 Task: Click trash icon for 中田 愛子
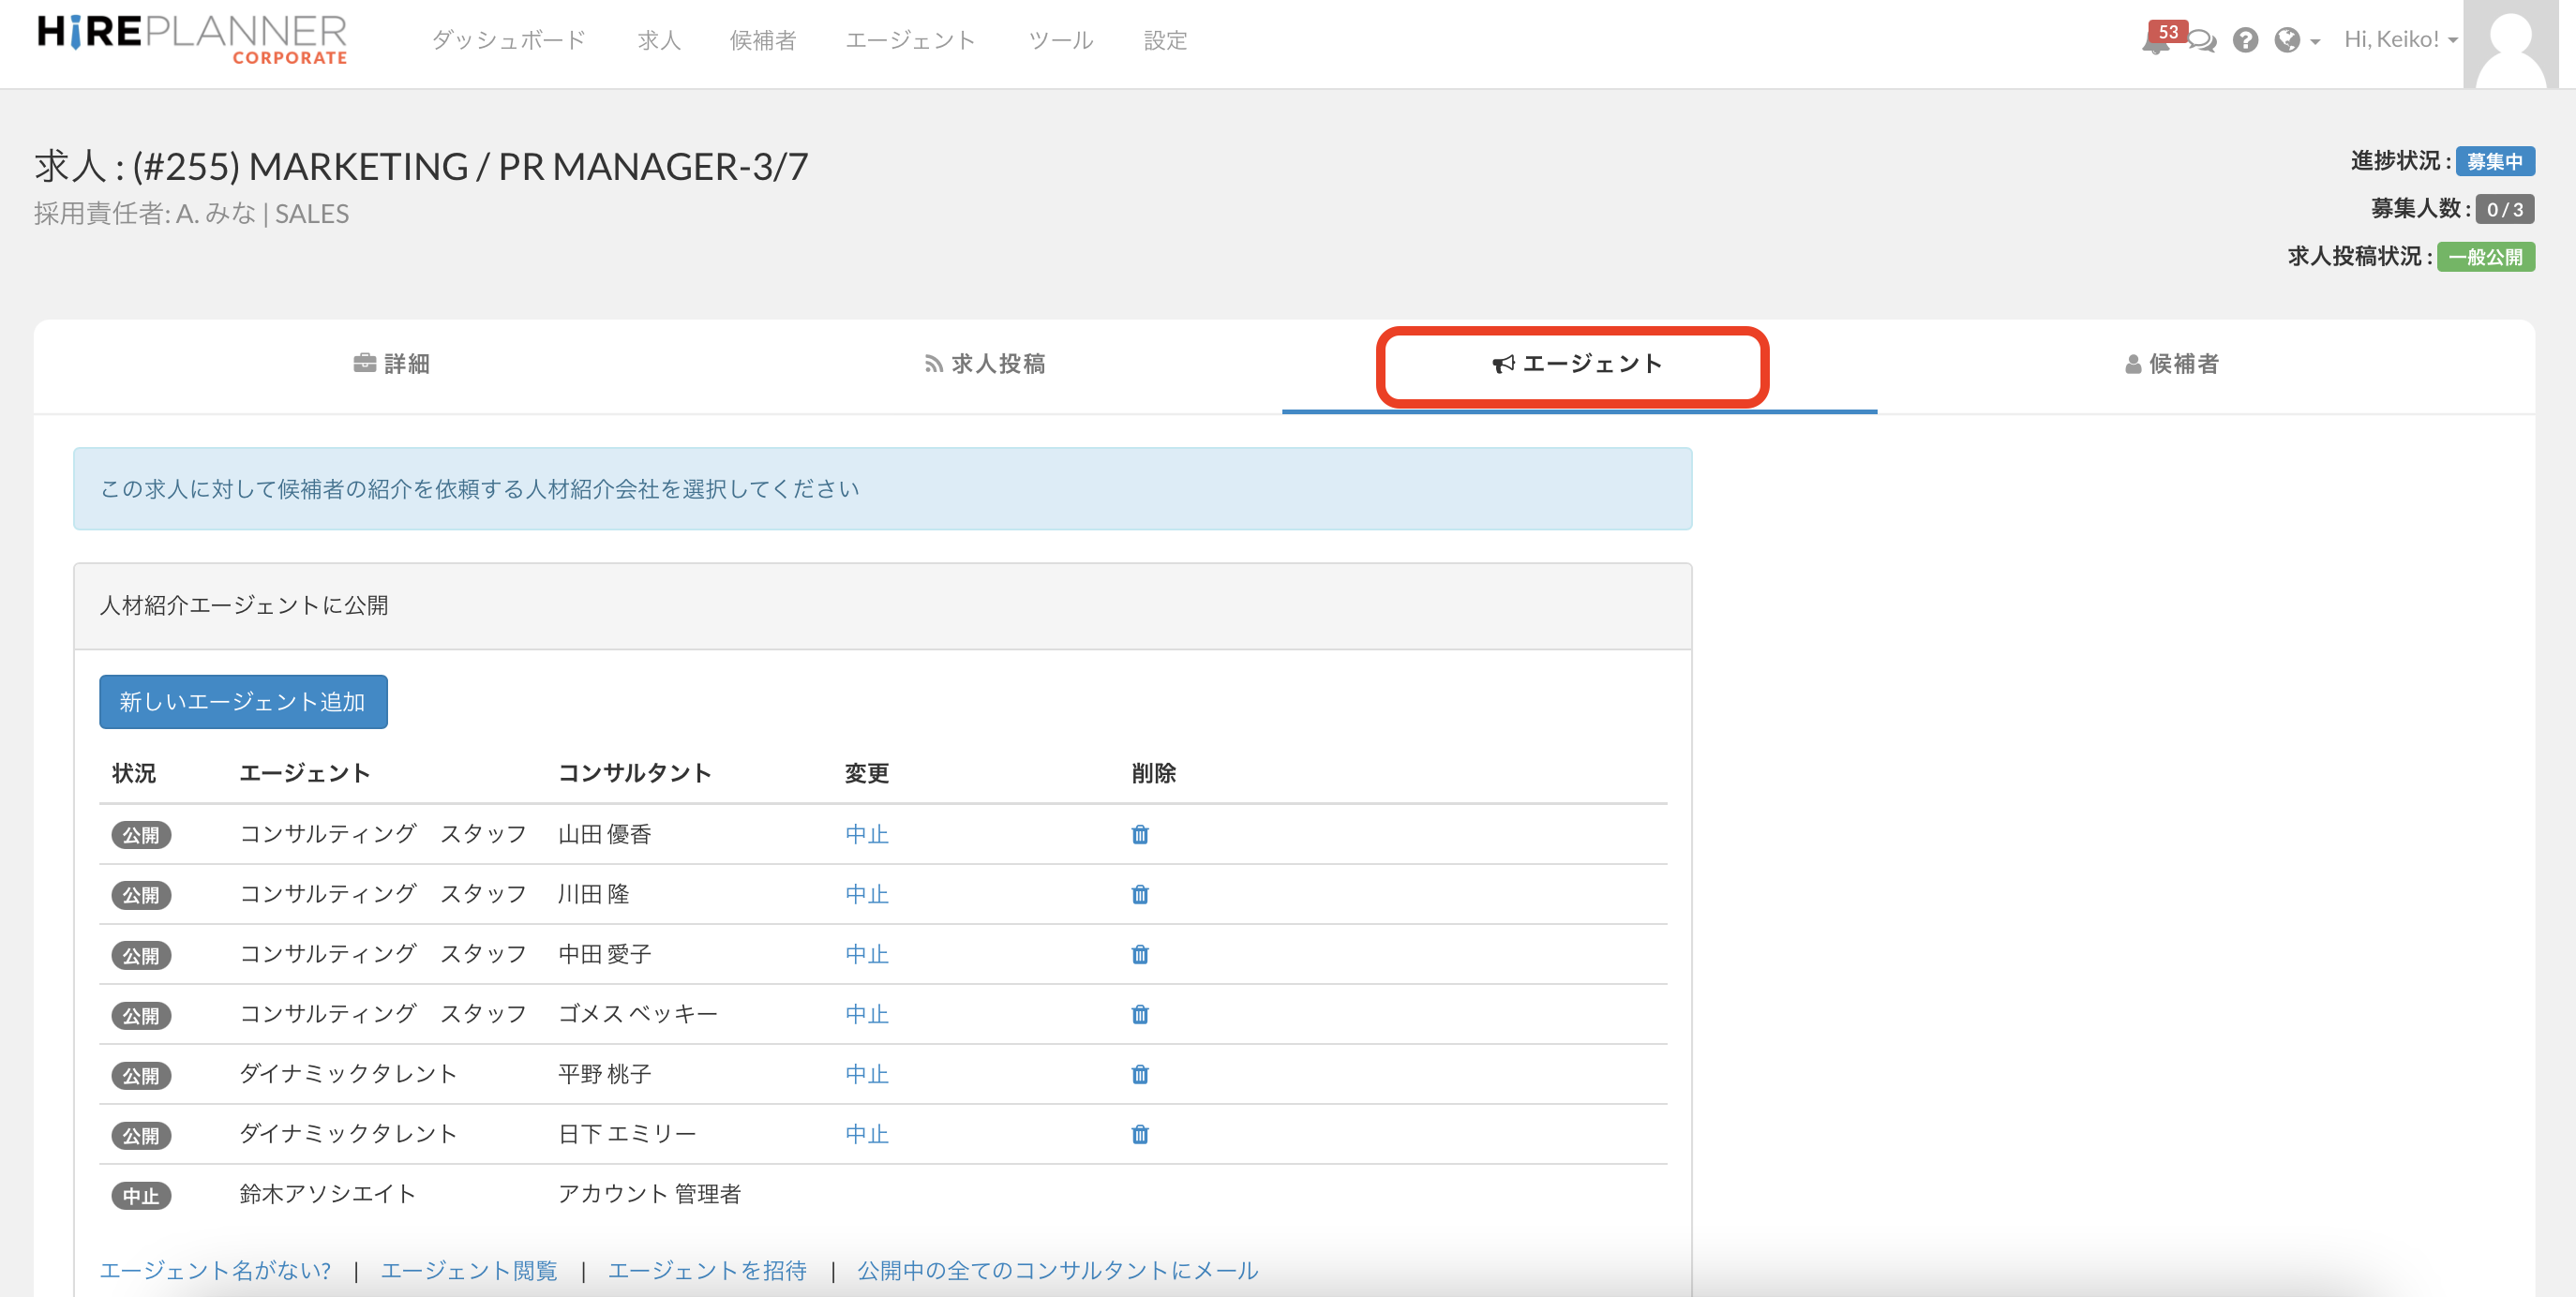click(x=1139, y=954)
